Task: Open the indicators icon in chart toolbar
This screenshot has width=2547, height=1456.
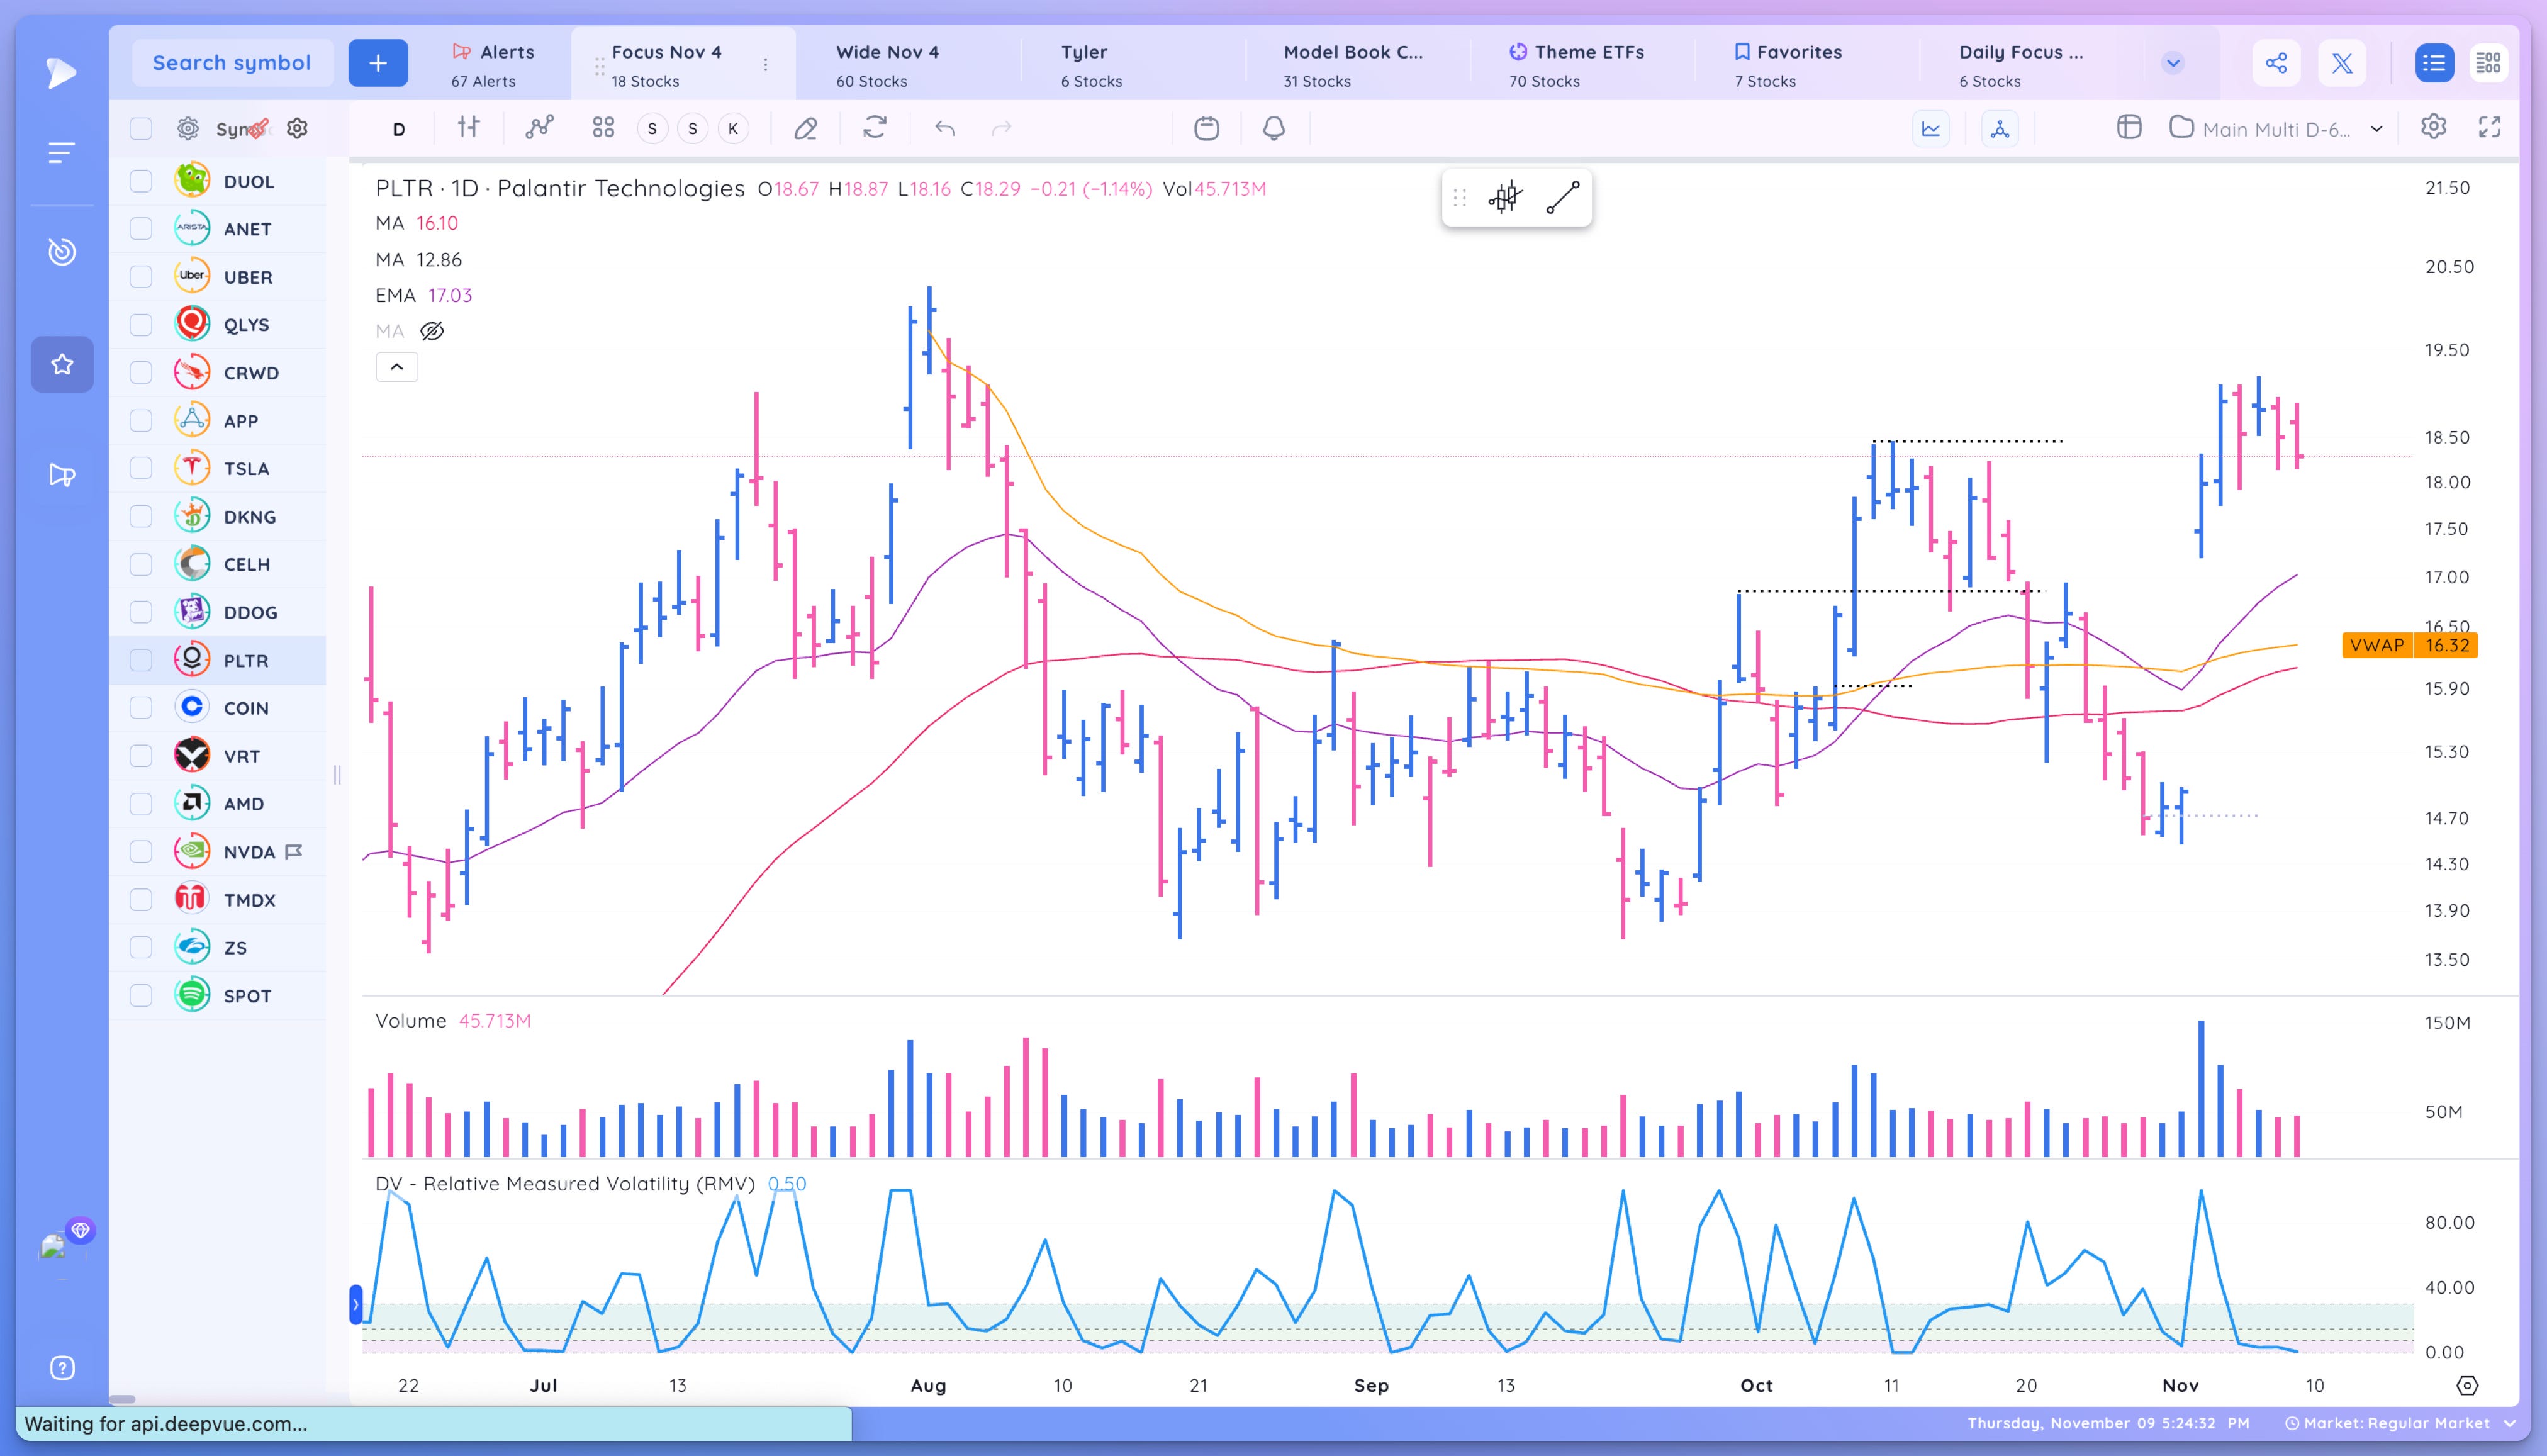Action: [540, 127]
